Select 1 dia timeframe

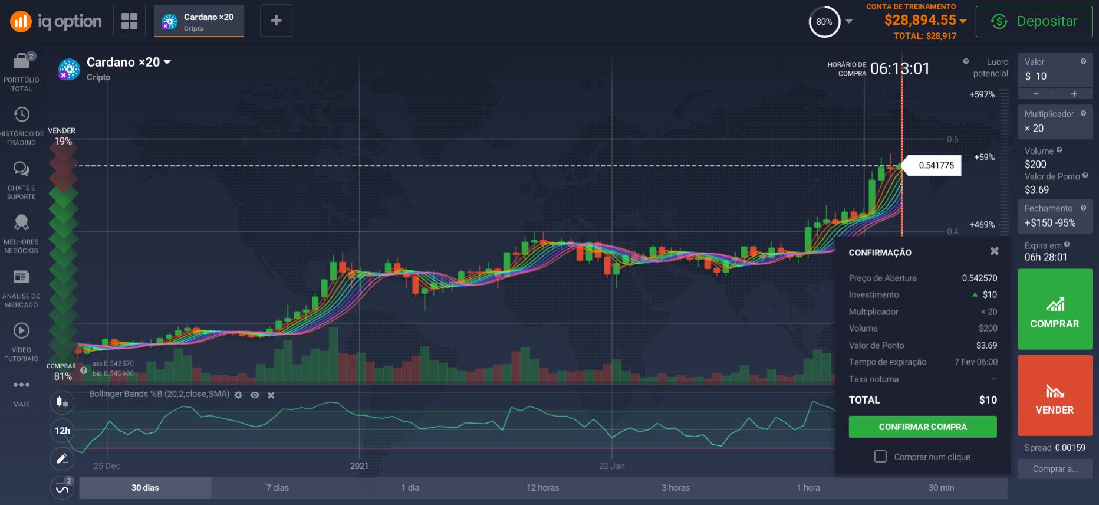click(410, 488)
